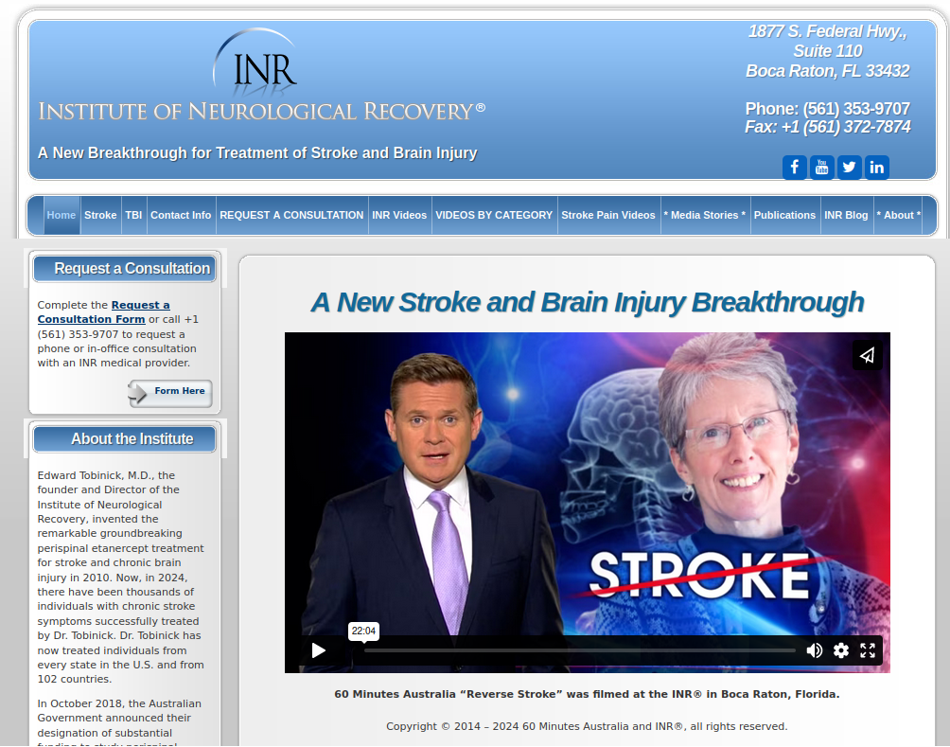Open the About menu item
Screen dimensions: 950x747
coord(898,215)
